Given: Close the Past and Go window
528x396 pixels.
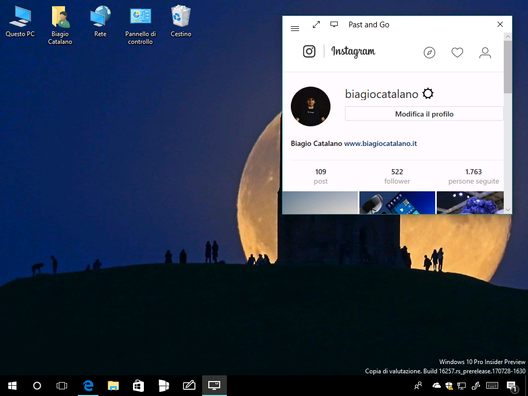Looking at the screenshot, I should pos(500,24).
